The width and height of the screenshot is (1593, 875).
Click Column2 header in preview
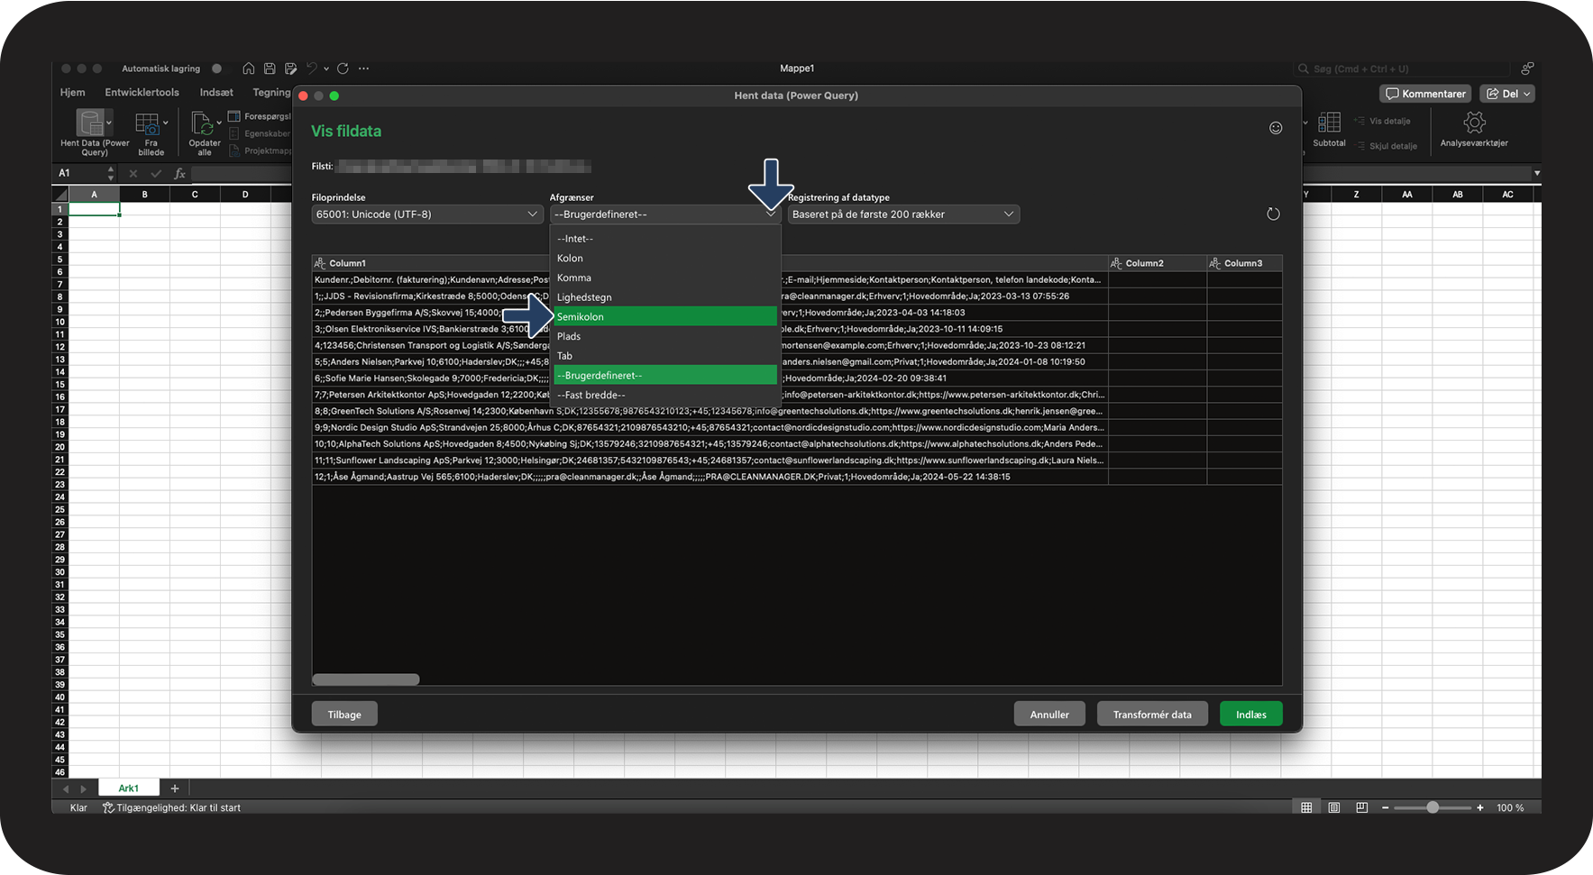point(1158,263)
